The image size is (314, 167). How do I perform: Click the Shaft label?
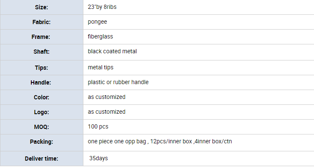click(41, 52)
